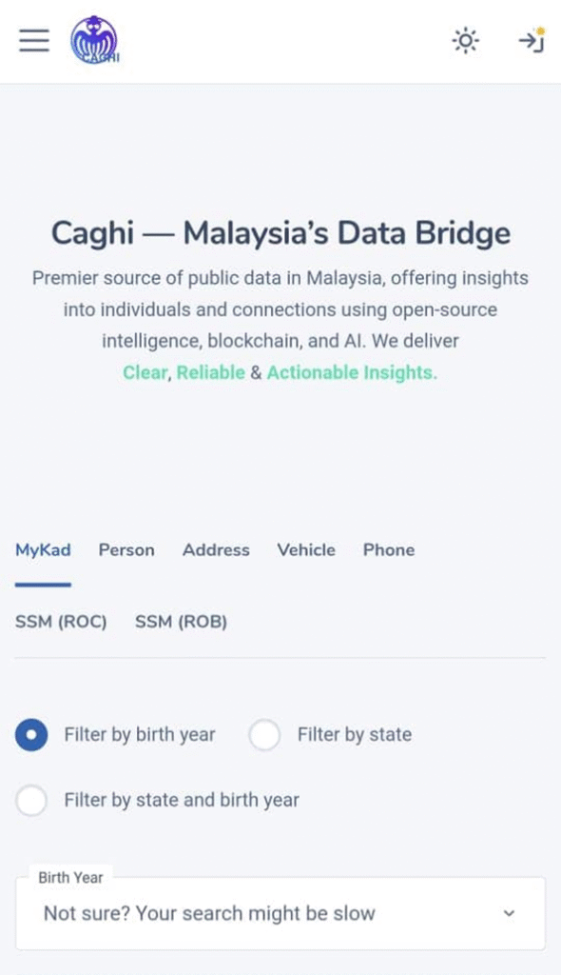Switch to the MyKad tab
Image resolution: width=561 pixels, height=975 pixels.
click(x=43, y=549)
